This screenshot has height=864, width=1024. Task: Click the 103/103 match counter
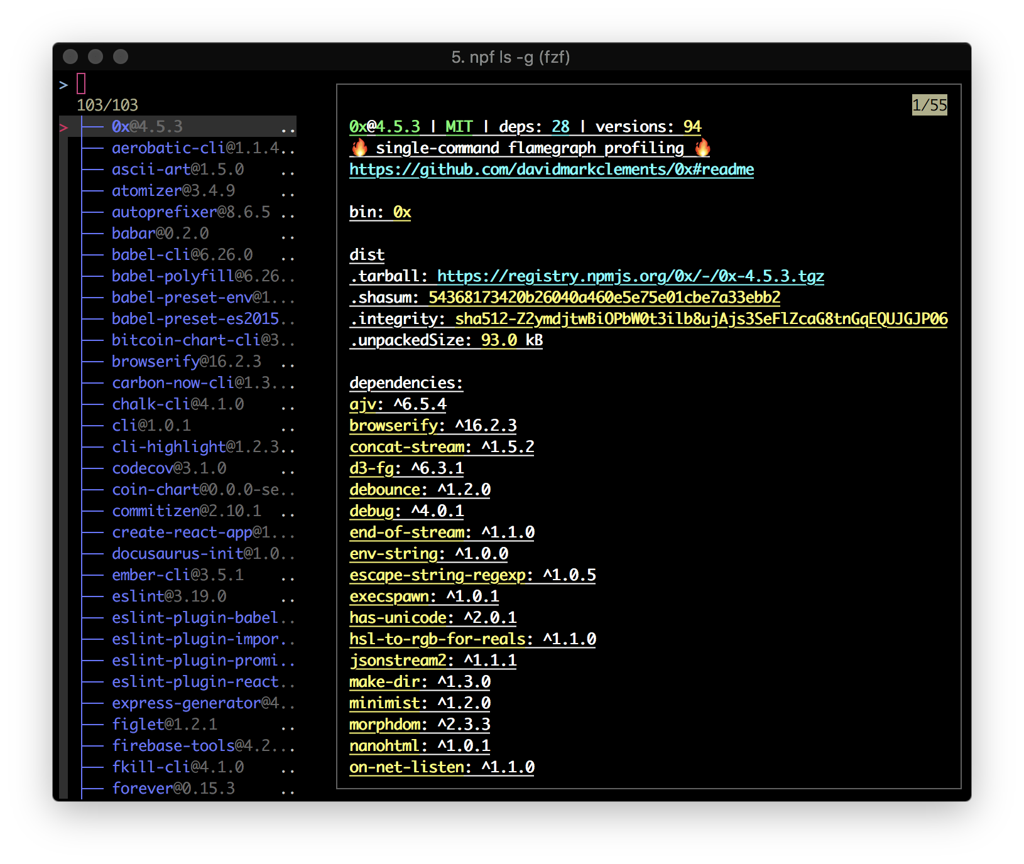[107, 105]
